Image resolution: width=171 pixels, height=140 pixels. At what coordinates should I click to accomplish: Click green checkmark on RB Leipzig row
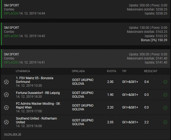(165, 95)
